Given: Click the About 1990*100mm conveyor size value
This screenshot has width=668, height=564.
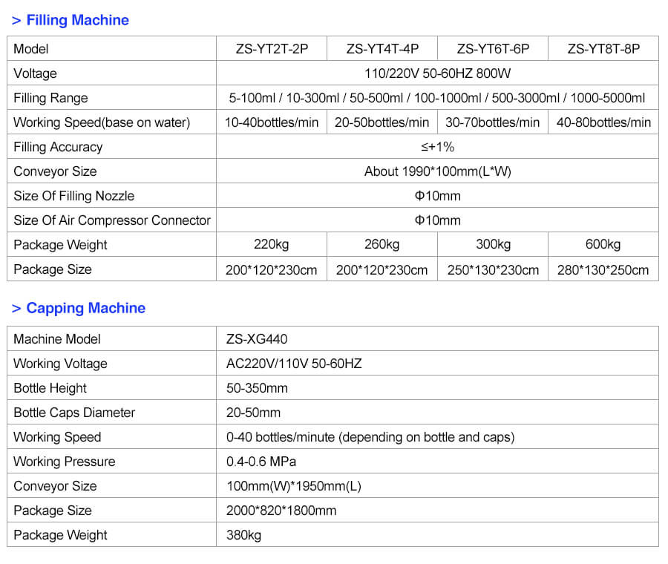Looking at the screenshot, I should [x=436, y=171].
